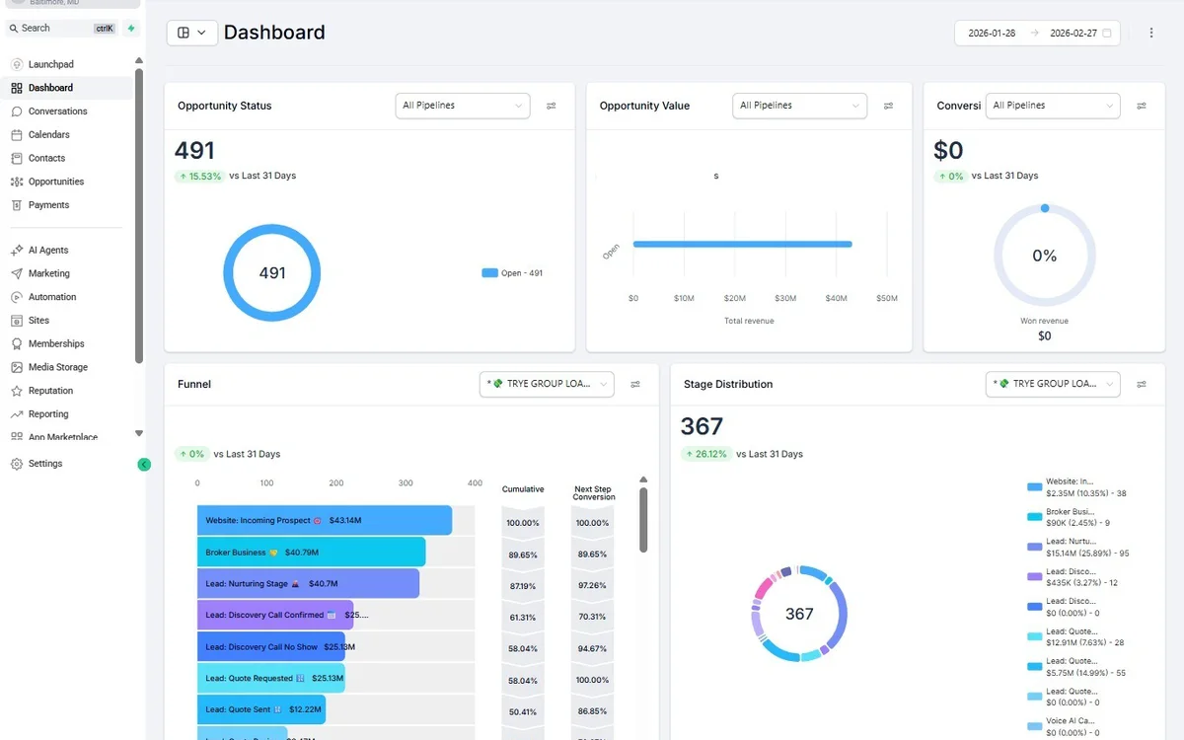Open the Calendars icon

17,134
